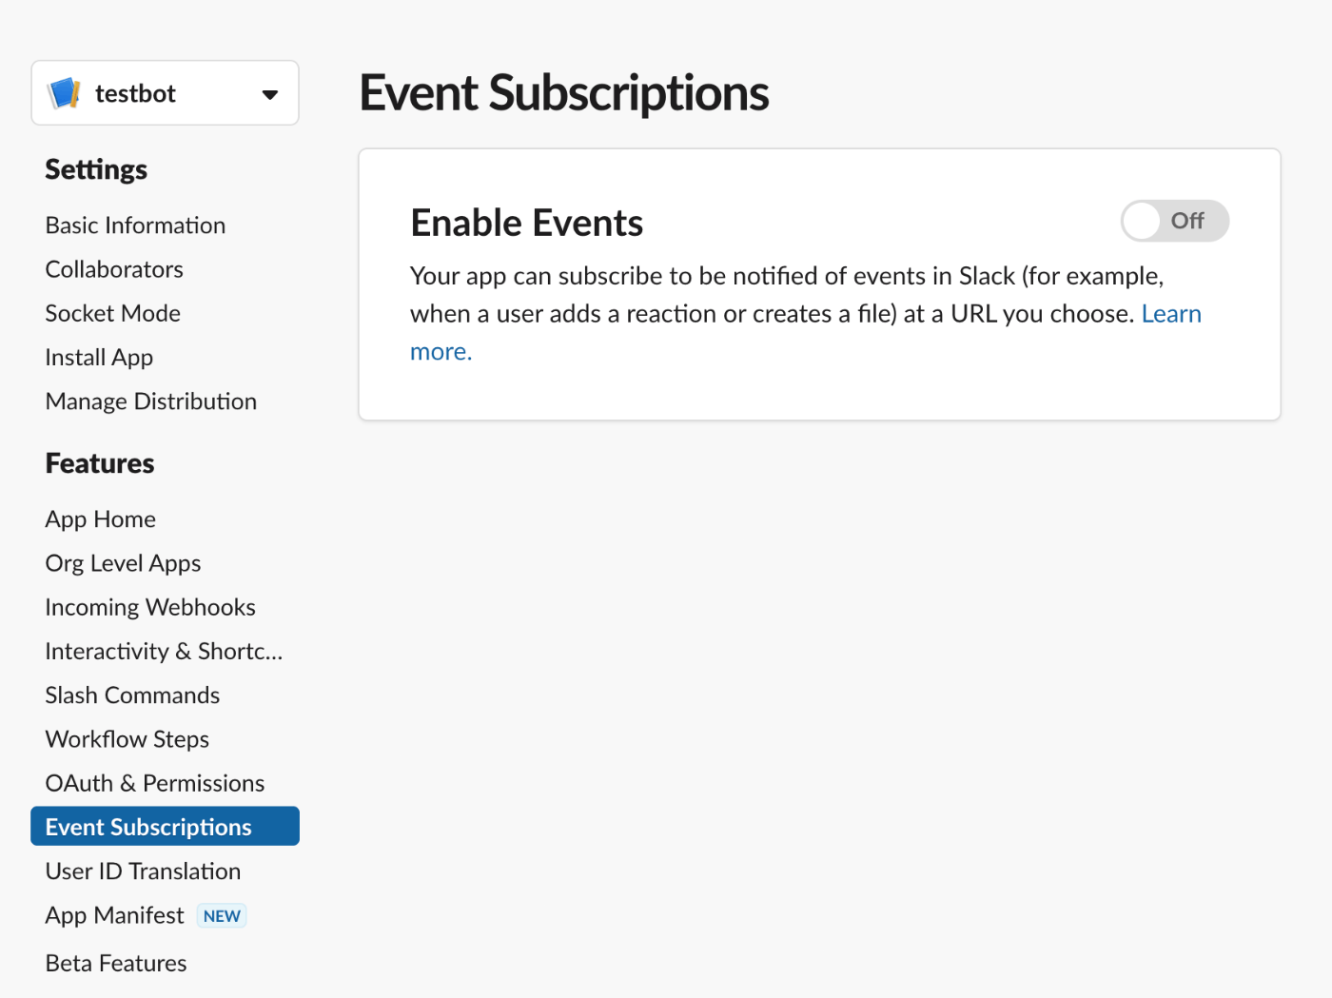This screenshot has height=998, width=1332.
Task: Go to Interactivity & Shortcuts
Action: pyautogui.click(x=164, y=652)
